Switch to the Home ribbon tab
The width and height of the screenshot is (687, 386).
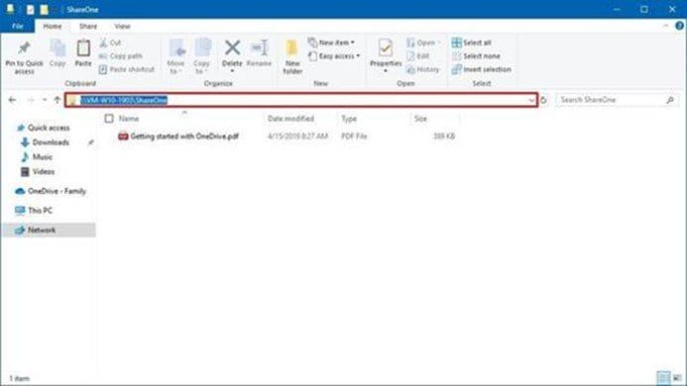[53, 27]
